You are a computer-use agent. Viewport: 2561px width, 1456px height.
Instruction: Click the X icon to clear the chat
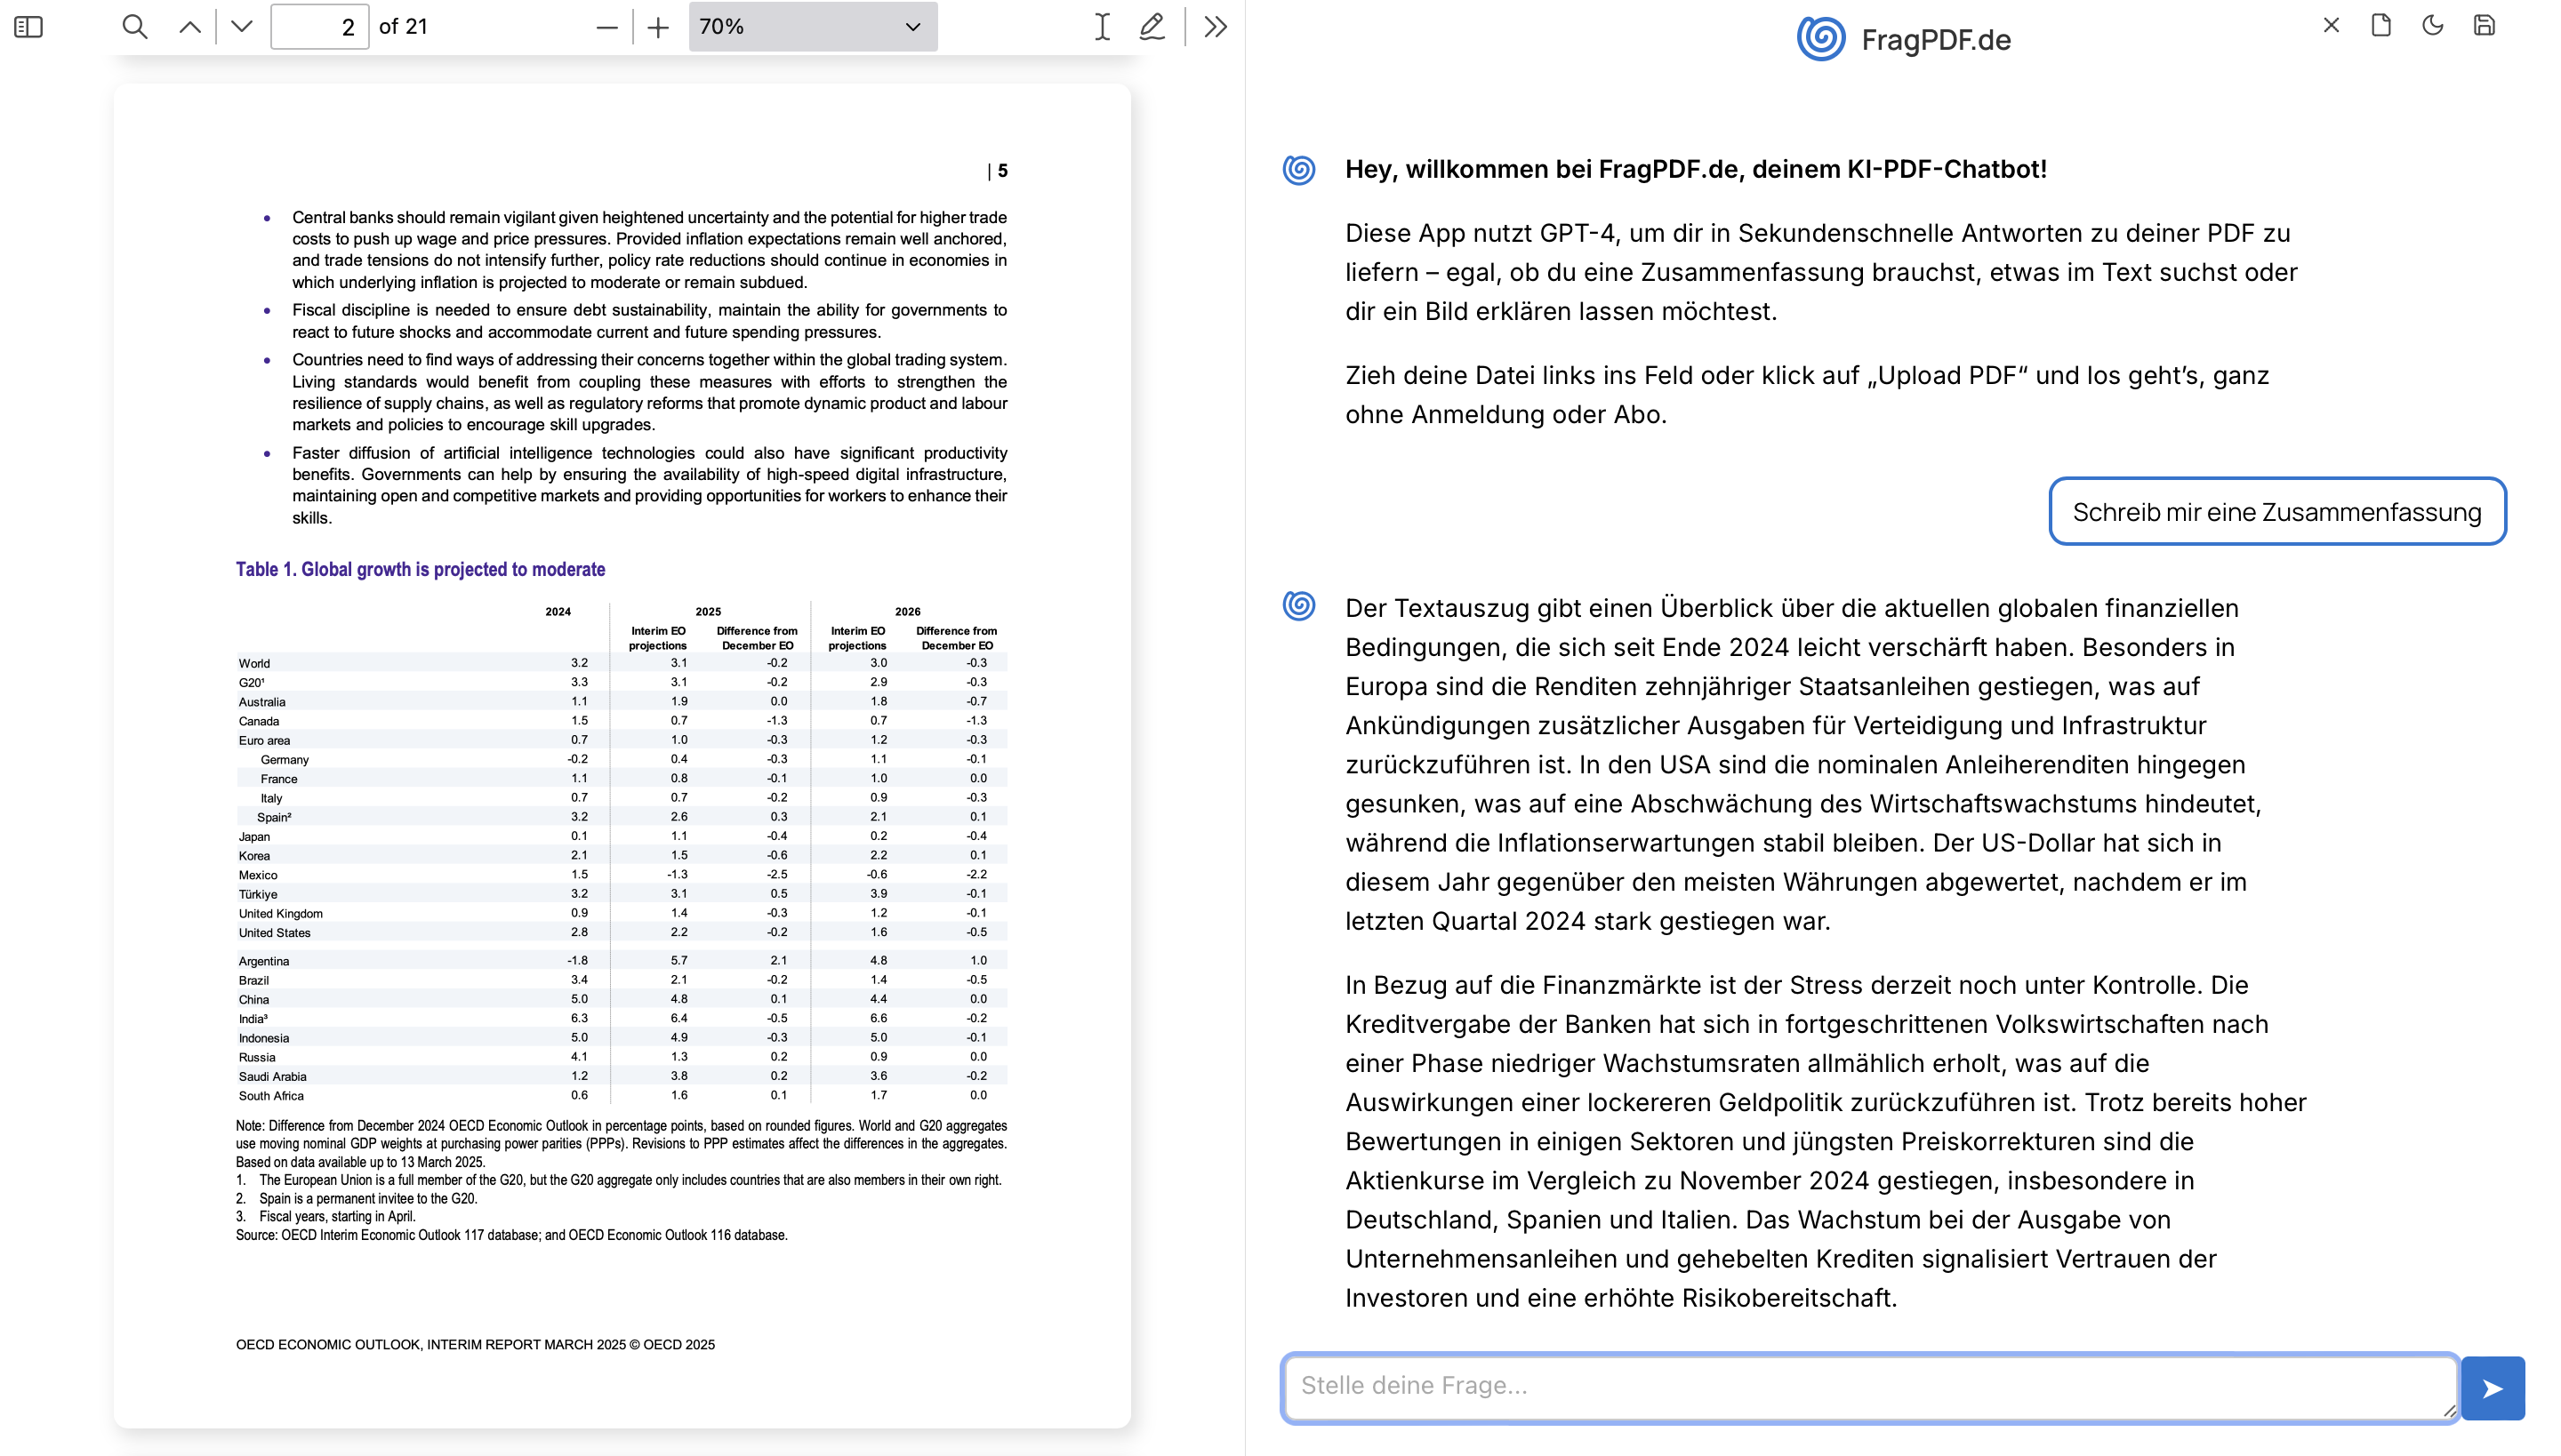2331,25
